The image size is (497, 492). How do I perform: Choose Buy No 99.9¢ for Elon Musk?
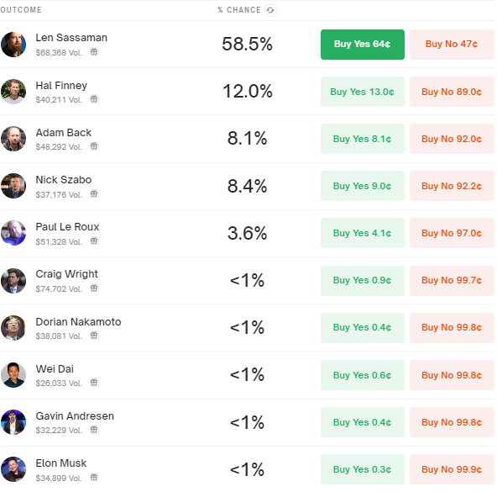tap(452, 469)
